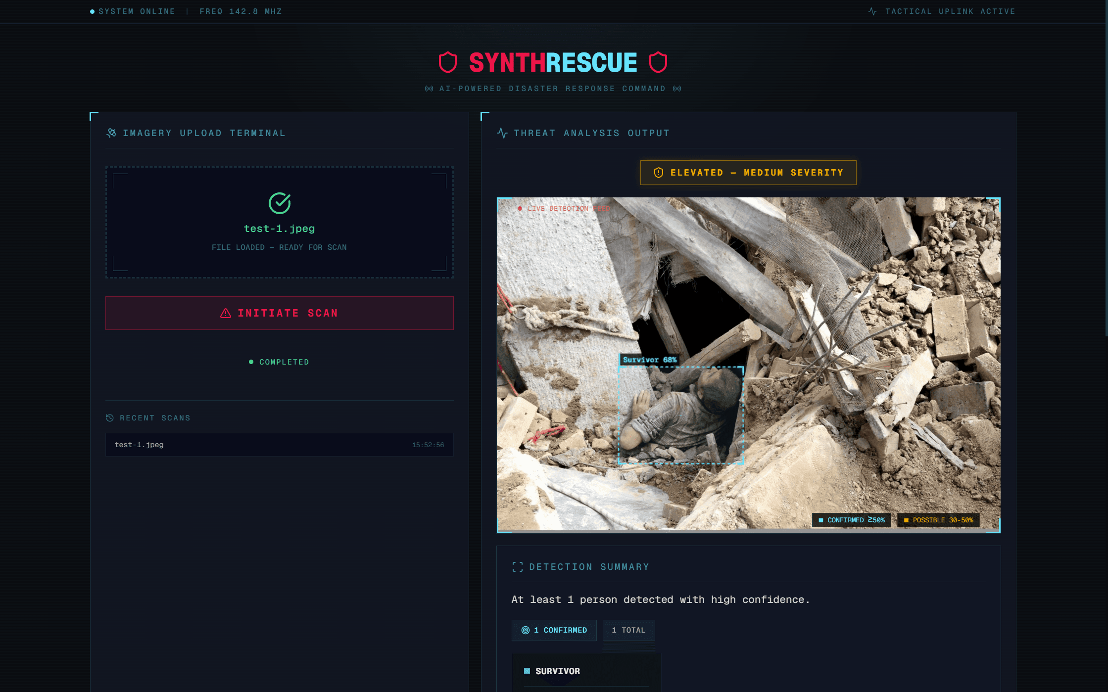This screenshot has width=1108, height=692.
Task: Click the shield alert icon in severity banner
Action: 658,173
